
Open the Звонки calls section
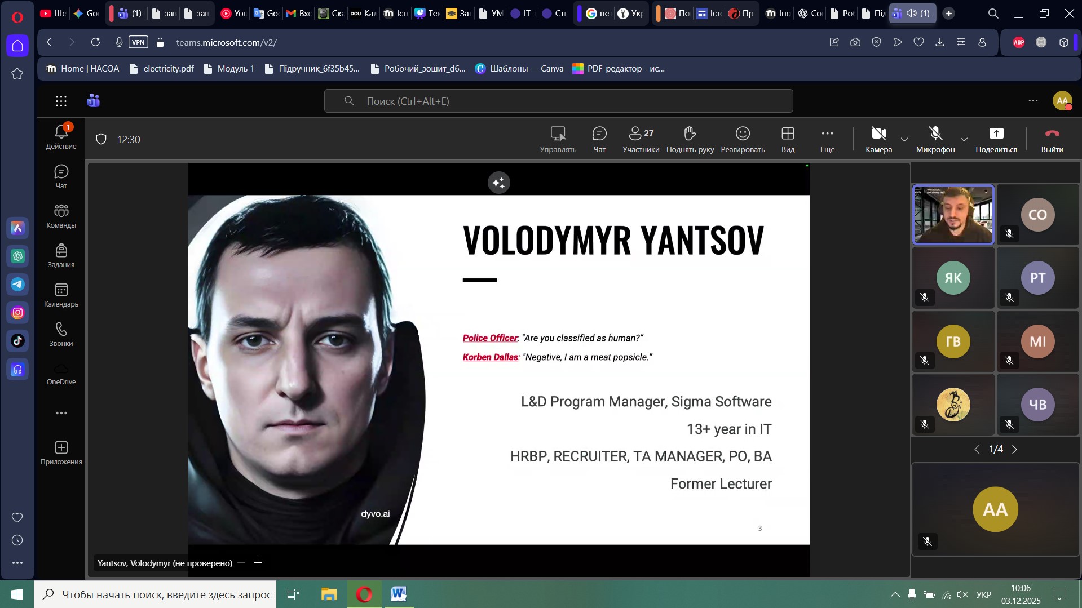coord(61,335)
